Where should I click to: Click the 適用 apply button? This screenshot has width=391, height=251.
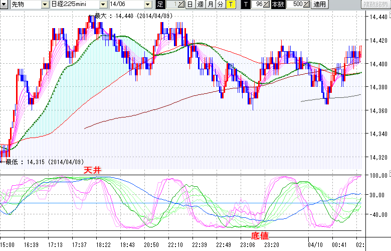point(319,5)
